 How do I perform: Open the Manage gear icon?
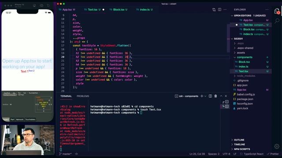[x=277, y=146]
